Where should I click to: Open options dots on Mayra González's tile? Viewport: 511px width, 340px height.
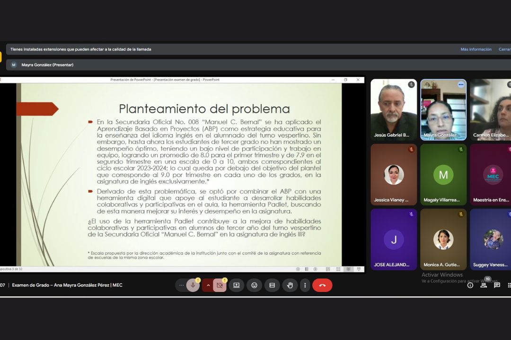click(460, 85)
